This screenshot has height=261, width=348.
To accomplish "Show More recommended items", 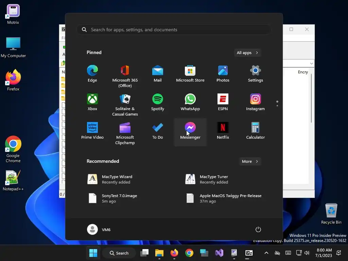I will pos(250,161).
